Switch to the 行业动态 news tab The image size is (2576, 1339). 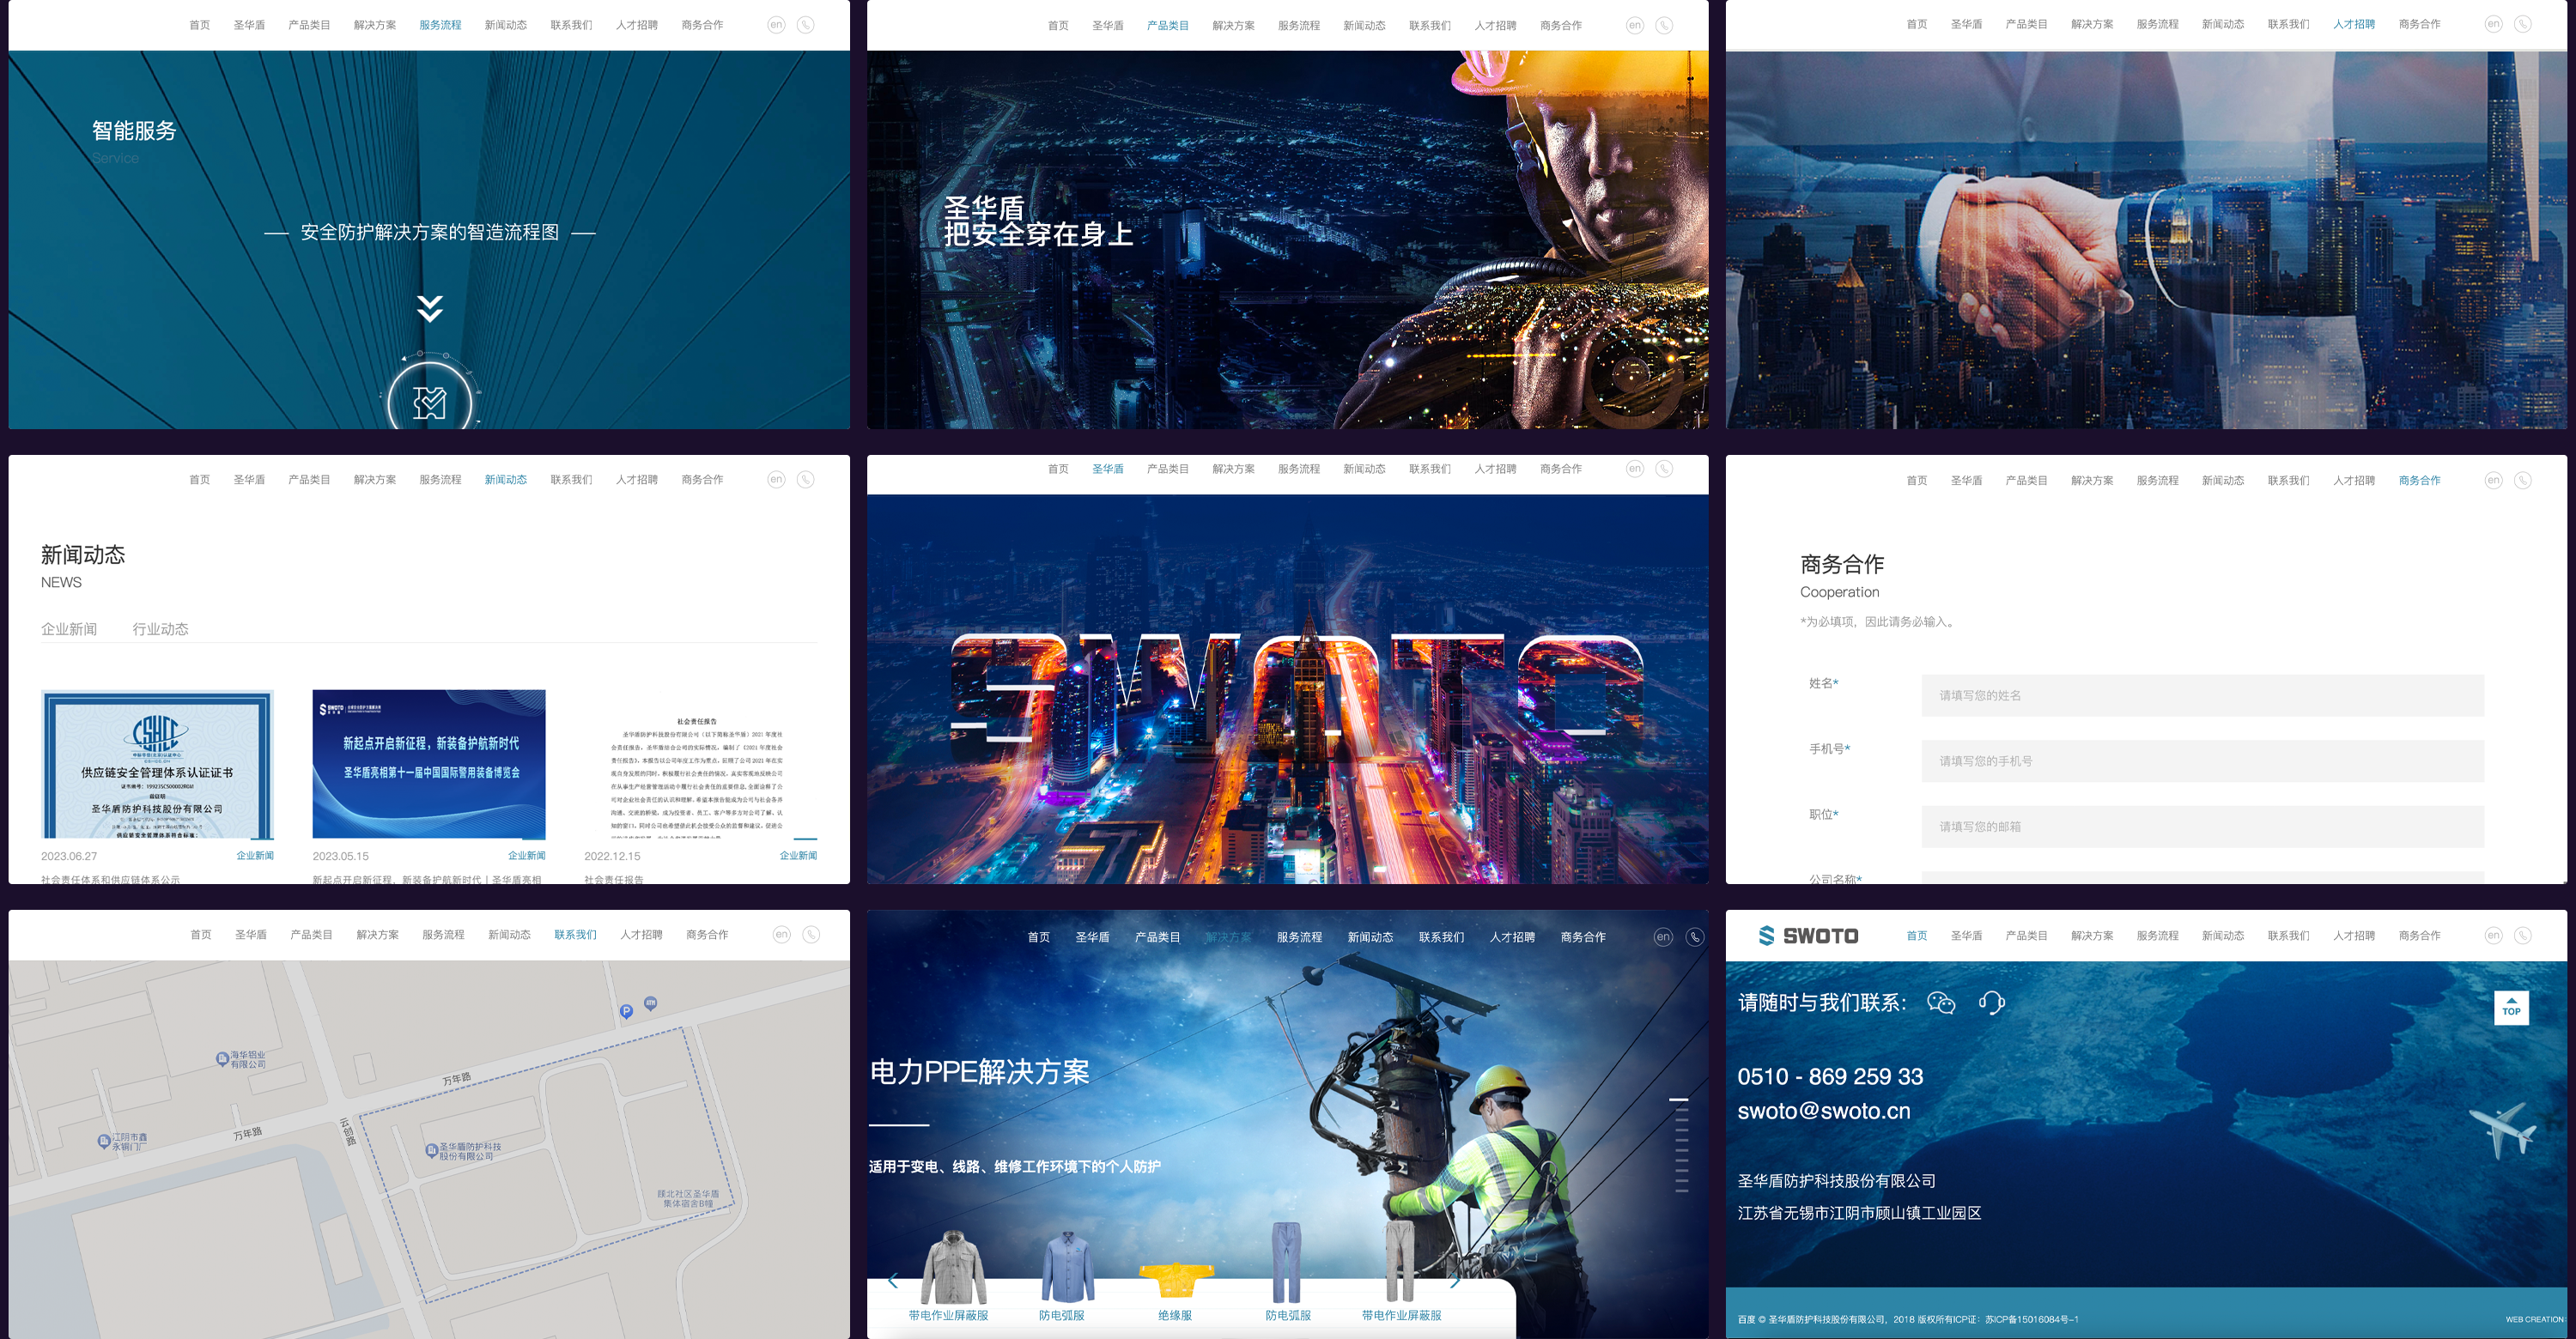[x=161, y=628]
